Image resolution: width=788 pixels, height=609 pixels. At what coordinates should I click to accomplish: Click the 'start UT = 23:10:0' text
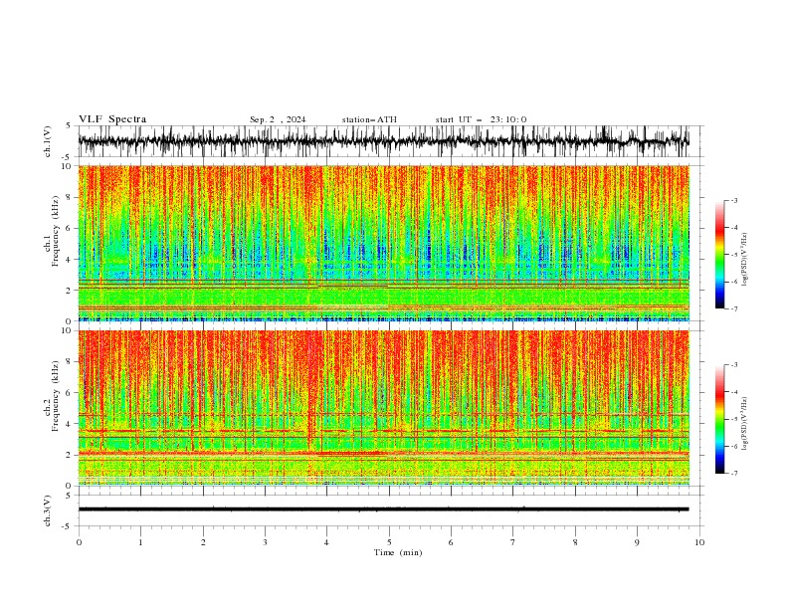click(x=481, y=119)
